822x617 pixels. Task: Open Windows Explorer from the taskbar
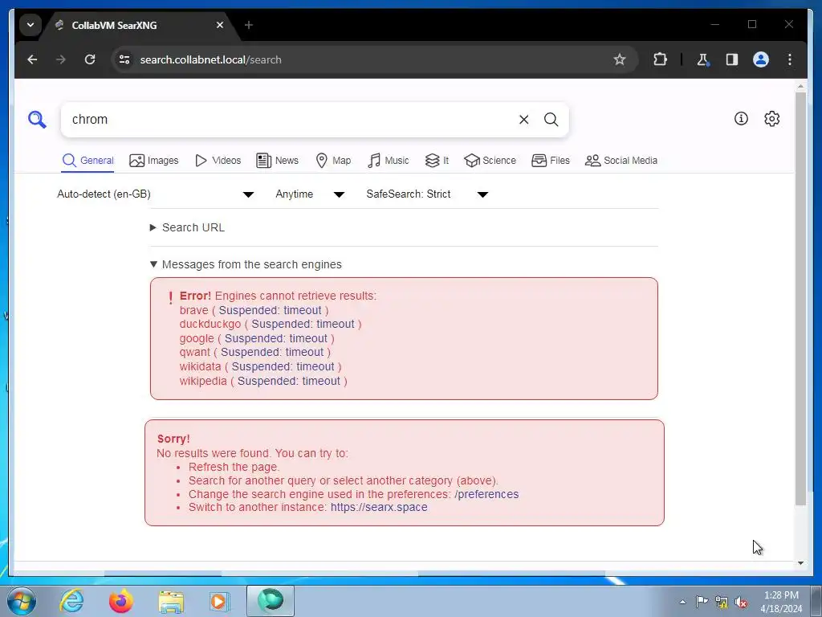(171, 601)
